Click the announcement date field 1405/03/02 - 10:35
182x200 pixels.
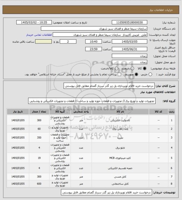click(x=34, y=22)
